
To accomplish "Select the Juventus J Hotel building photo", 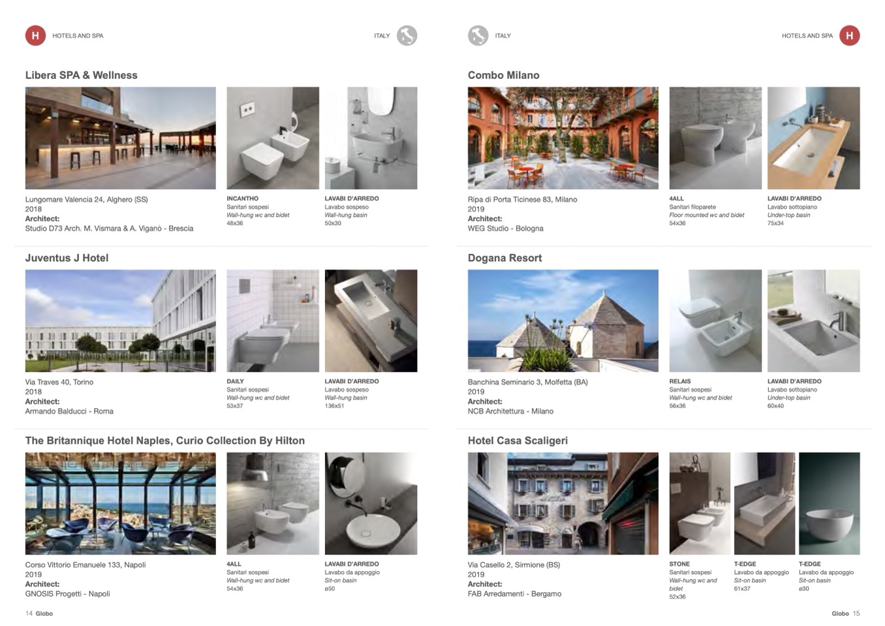I will click(x=120, y=321).
